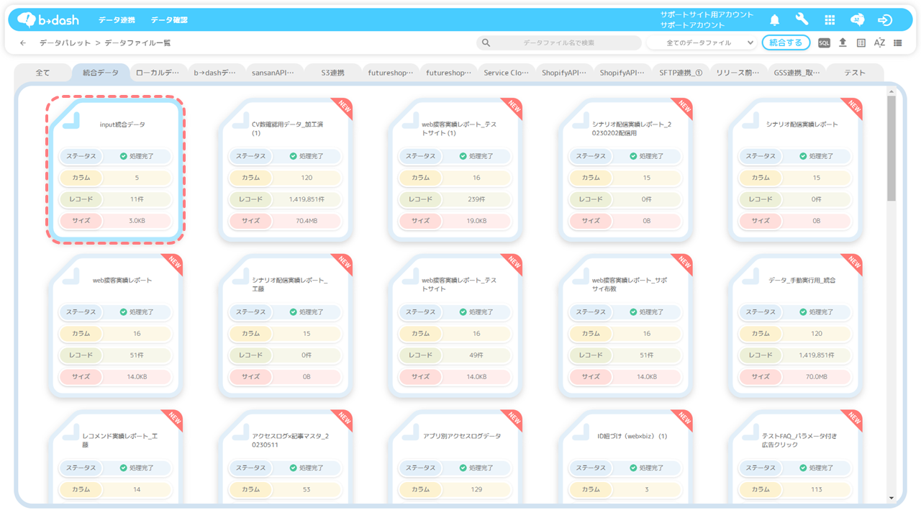The width and height of the screenshot is (921, 518).
Task: Click the 70.4MB size value
Action: tap(307, 221)
